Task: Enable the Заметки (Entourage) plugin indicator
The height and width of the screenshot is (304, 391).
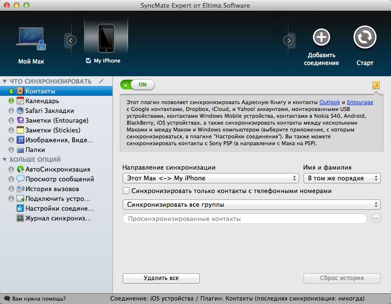Action: [11, 120]
